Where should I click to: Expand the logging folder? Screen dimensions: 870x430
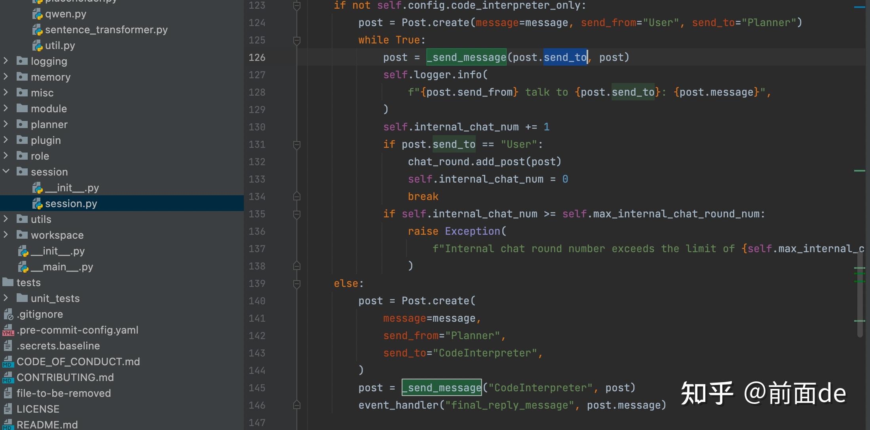[6, 61]
